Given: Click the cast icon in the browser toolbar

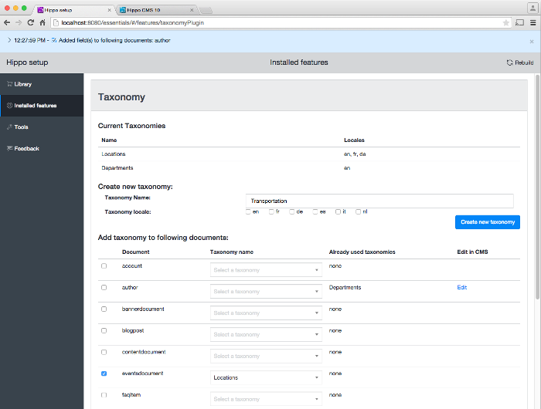Looking at the screenshot, I should [519, 22].
